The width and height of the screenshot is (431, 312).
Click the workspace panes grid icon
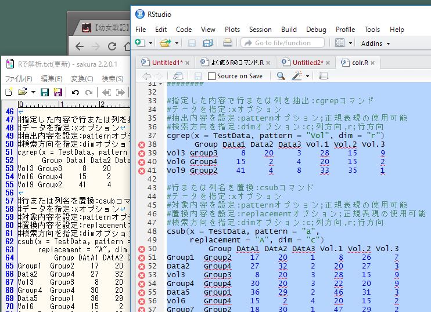(340, 43)
